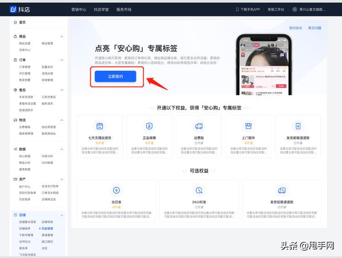The height and width of the screenshot is (258, 342).
Task: Open the 24小时发 card title
Action: pyautogui.click(x=199, y=202)
